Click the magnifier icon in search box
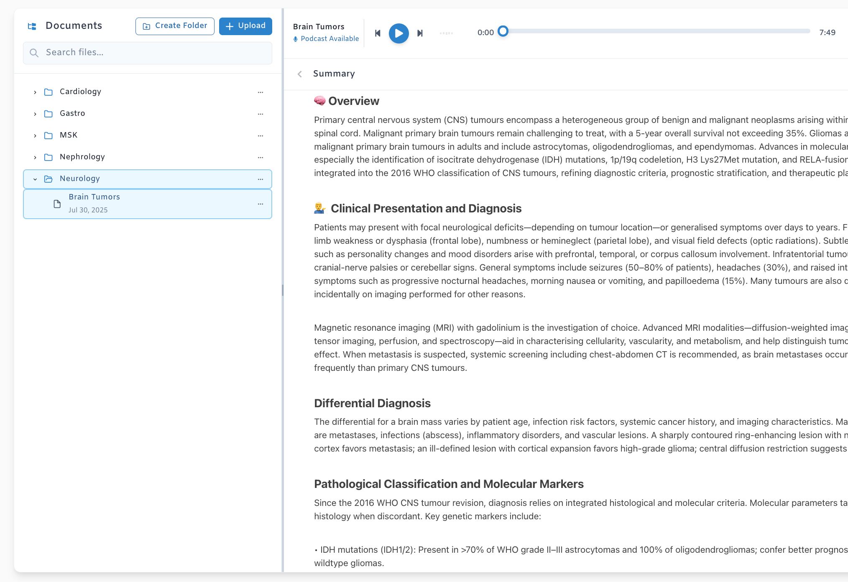 34,53
